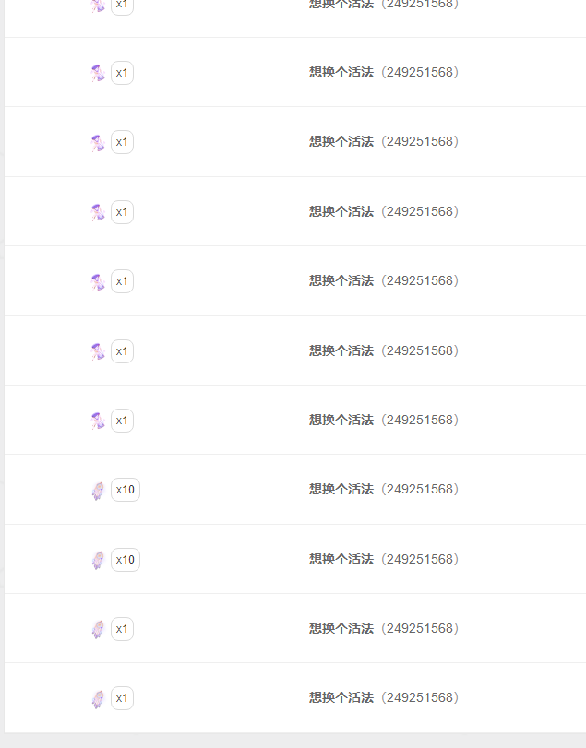Click dreamcatcher icon beside the second x10 badge

point(98,560)
